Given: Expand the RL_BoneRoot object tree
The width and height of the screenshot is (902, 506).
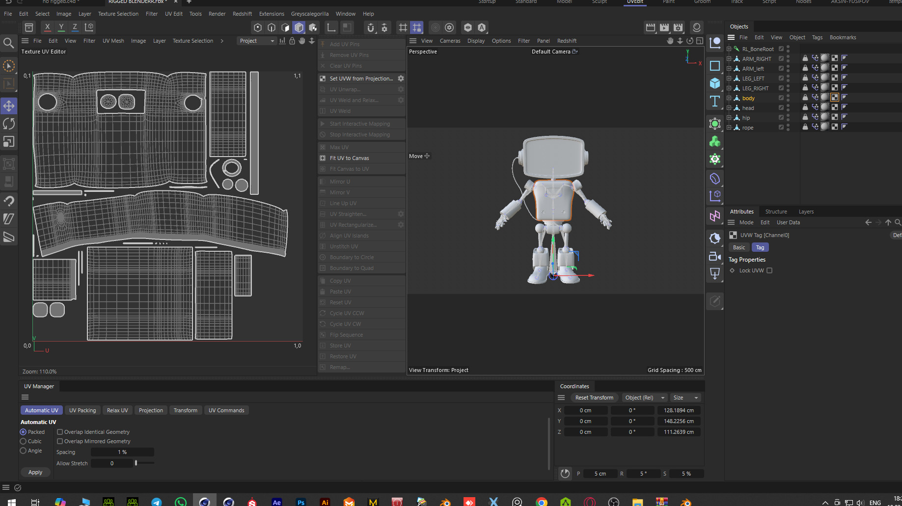Looking at the screenshot, I should 729,49.
